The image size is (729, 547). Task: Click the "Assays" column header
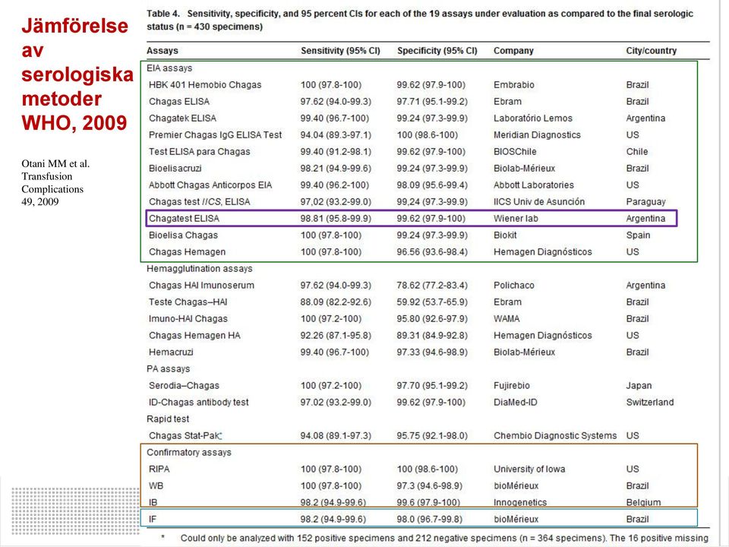163,51
